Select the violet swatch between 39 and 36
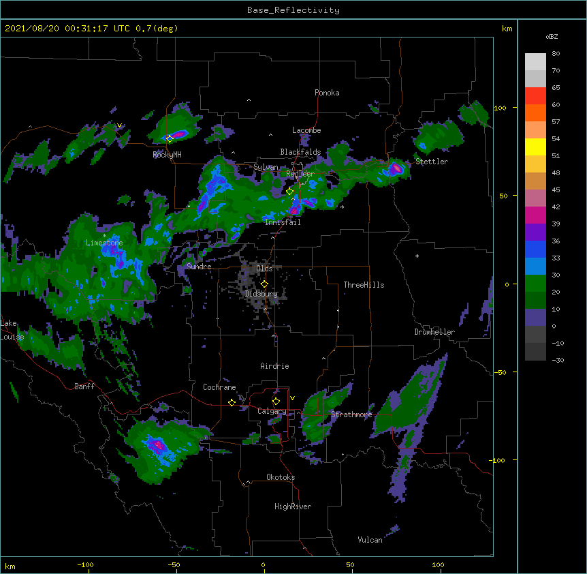The height and width of the screenshot is (574, 587). (535, 232)
